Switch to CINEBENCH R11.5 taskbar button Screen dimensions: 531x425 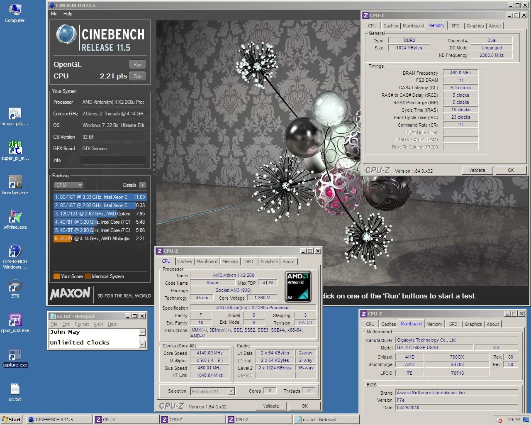point(59,420)
